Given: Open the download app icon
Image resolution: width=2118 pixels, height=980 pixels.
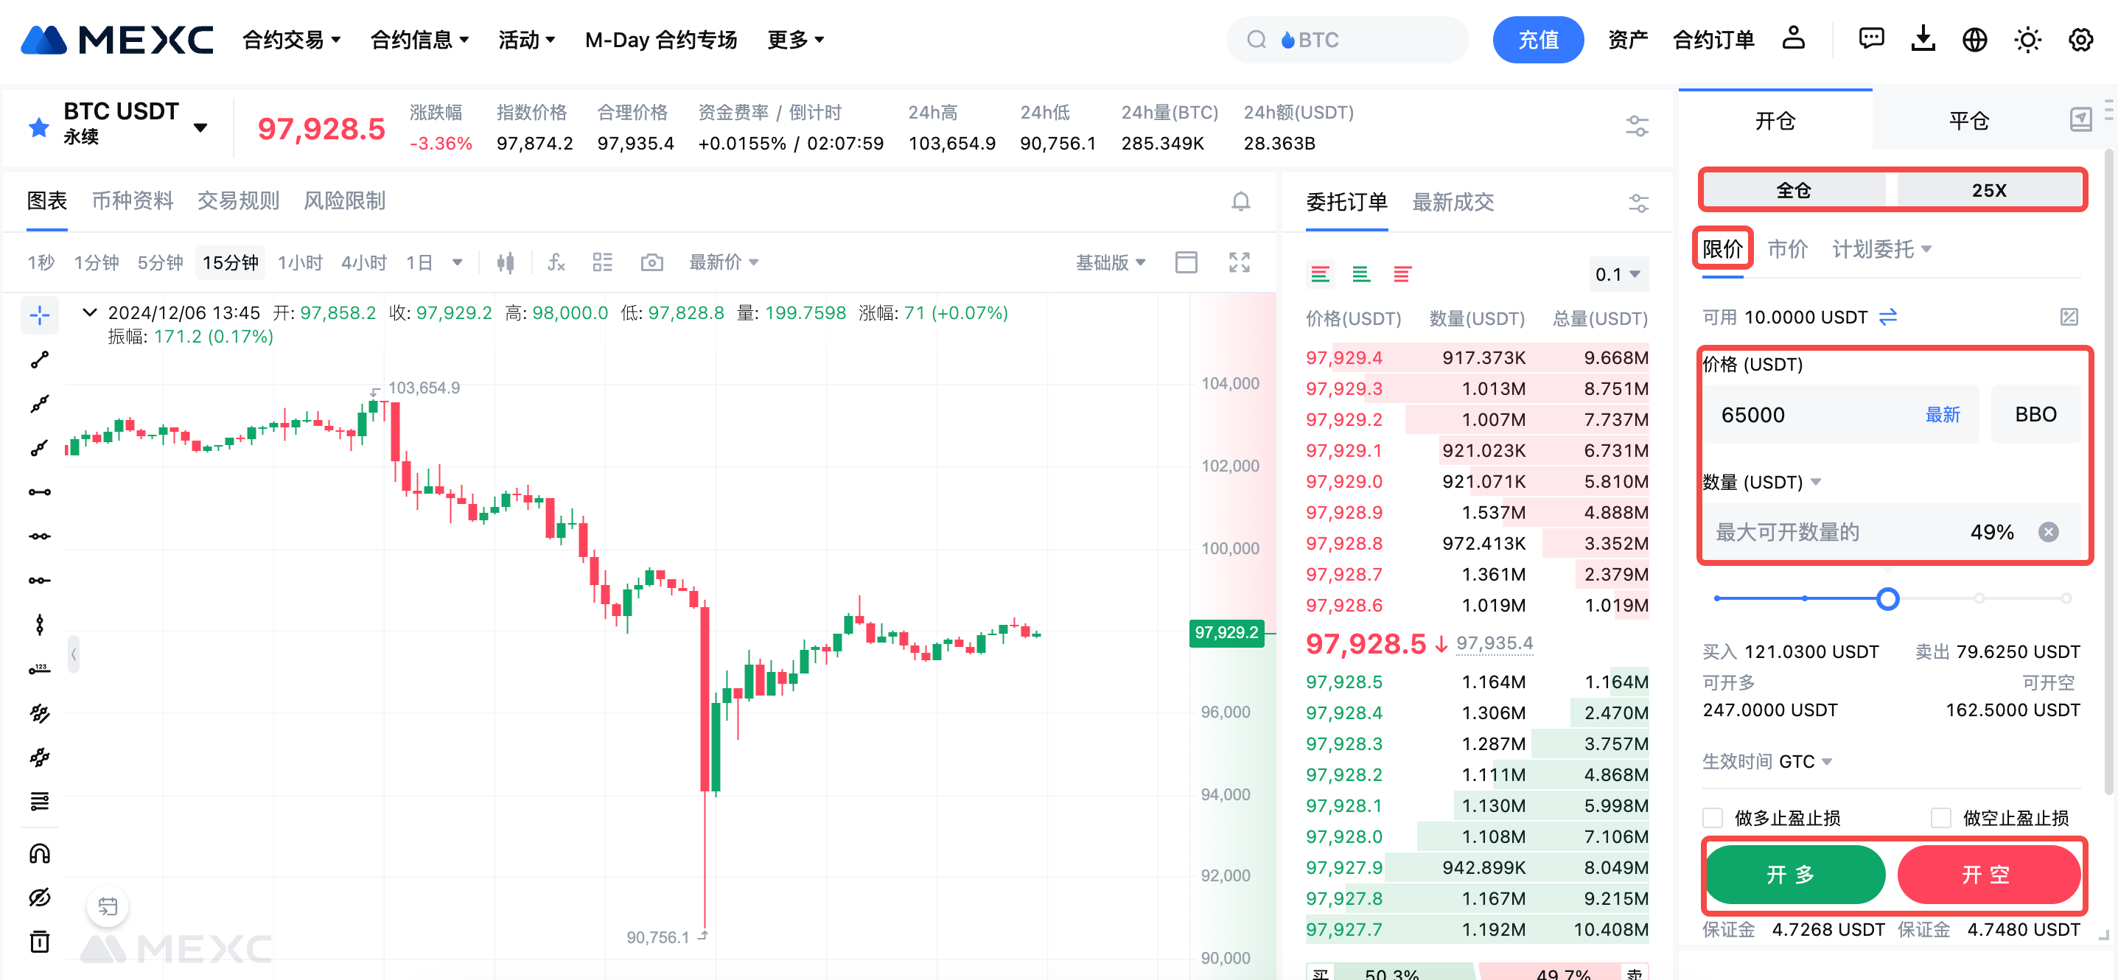Looking at the screenshot, I should pyautogui.click(x=1922, y=38).
